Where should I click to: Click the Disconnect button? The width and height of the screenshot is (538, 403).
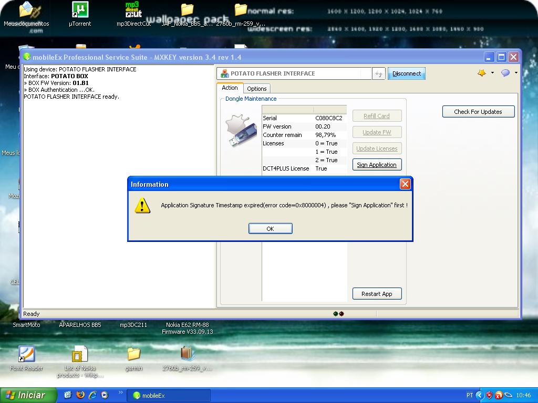coord(407,73)
